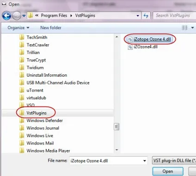Image resolution: width=196 pixels, height=176 pixels.
Task: Select the Trillian folder
Action: 33,52
